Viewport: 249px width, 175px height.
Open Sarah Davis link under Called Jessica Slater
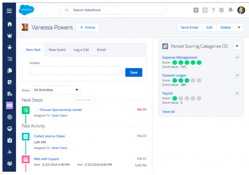coord(60,148)
